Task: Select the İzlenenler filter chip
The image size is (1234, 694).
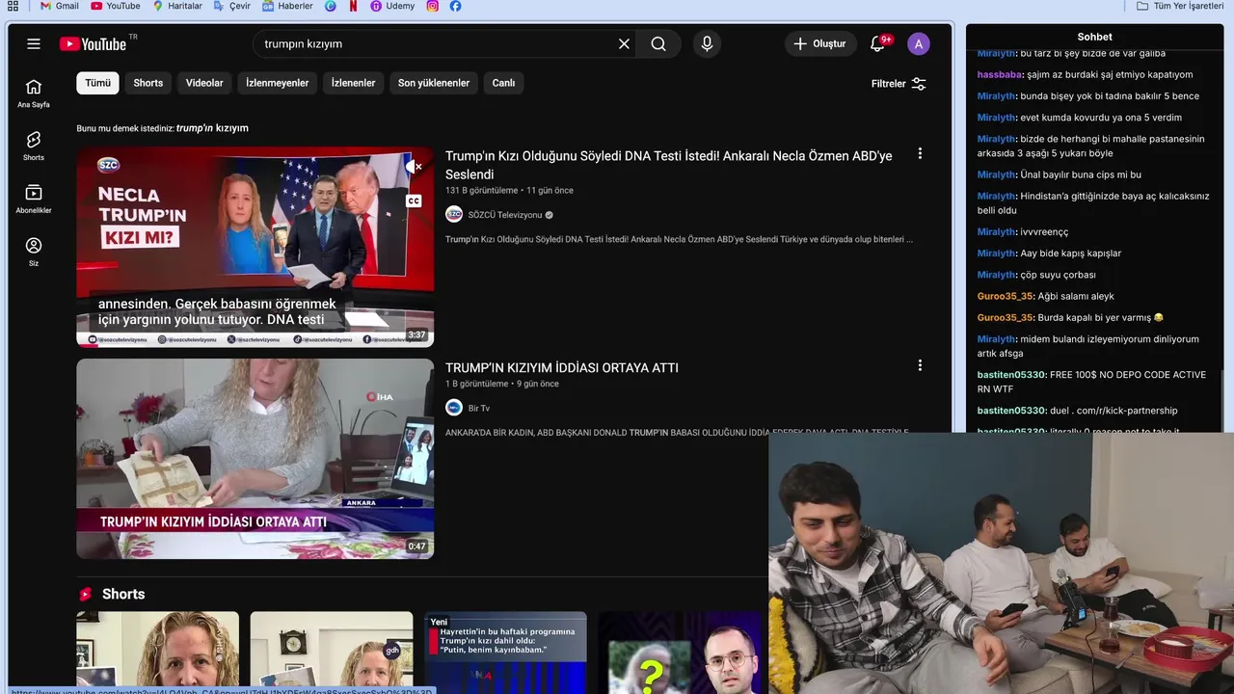Action: point(354,83)
